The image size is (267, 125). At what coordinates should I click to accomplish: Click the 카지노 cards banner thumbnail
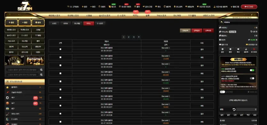(x=14, y=61)
